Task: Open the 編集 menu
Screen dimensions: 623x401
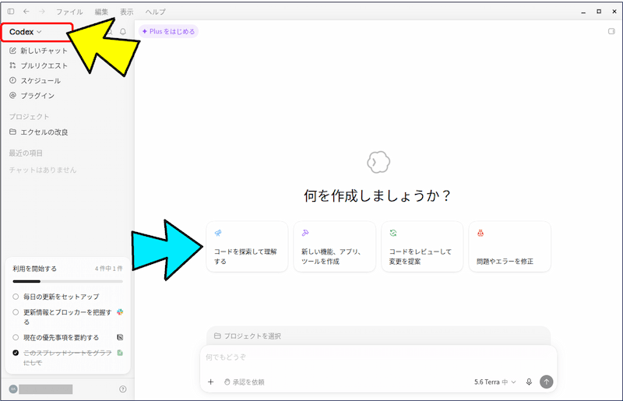Action: click(101, 12)
